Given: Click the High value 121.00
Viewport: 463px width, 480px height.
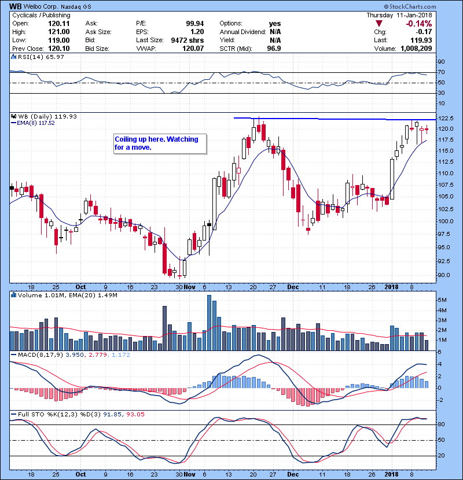Looking at the screenshot, I should (x=59, y=32).
